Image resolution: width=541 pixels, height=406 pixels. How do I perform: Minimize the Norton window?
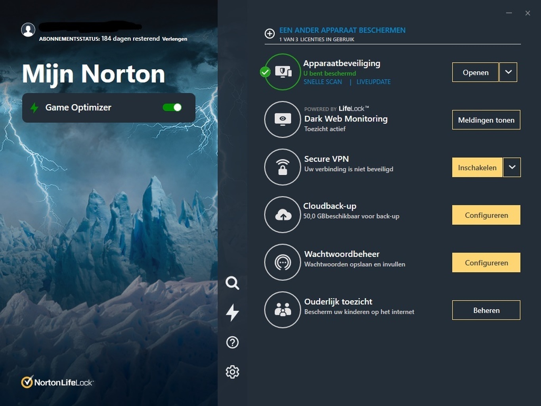pos(509,13)
